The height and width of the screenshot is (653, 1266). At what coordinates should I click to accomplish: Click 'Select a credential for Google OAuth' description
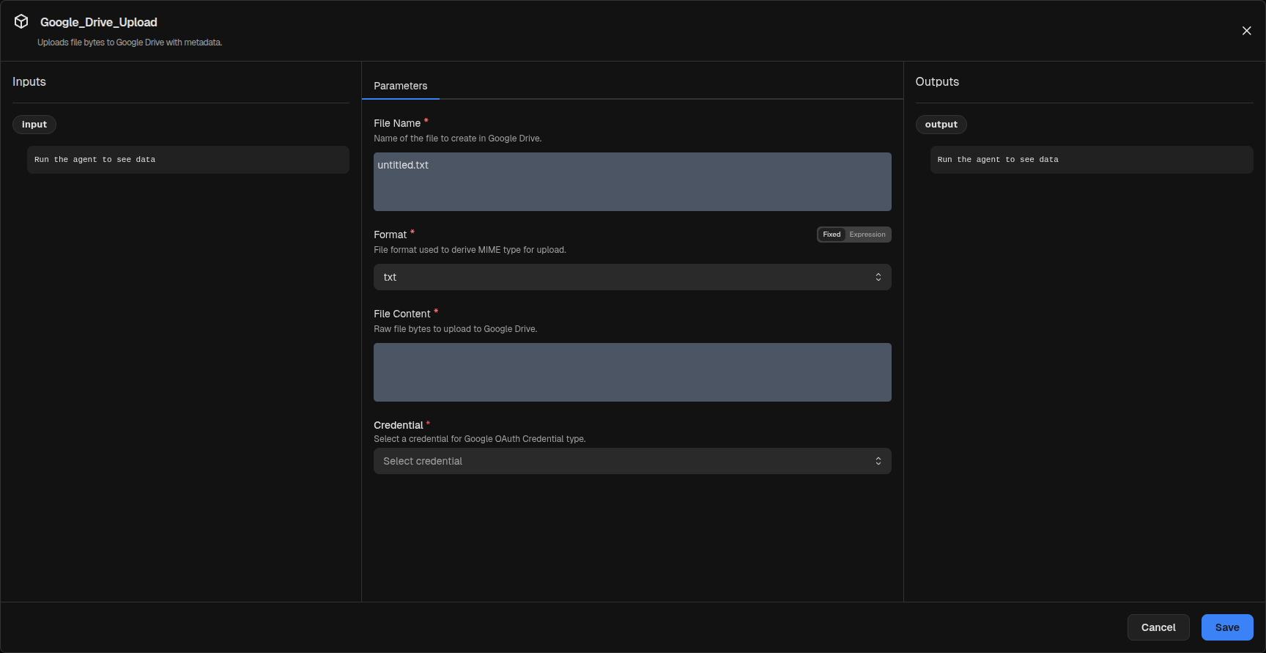pos(480,439)
